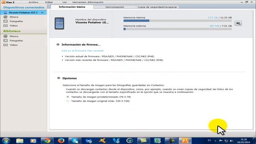Viewport: 256px width, 144px height.
Task: Click the Memoria interna usage bar
Action: [178, 21]
